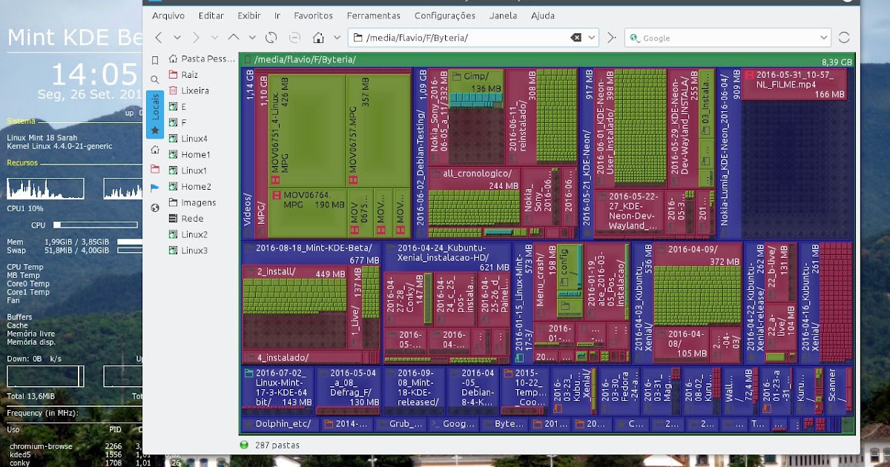The height and width of the screenshot is (467, 890).
Task: Go back with the back arrow
Action: [x=158, y=38]
